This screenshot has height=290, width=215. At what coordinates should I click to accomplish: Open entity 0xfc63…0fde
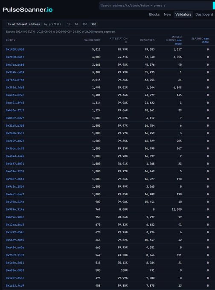point(15,80)
